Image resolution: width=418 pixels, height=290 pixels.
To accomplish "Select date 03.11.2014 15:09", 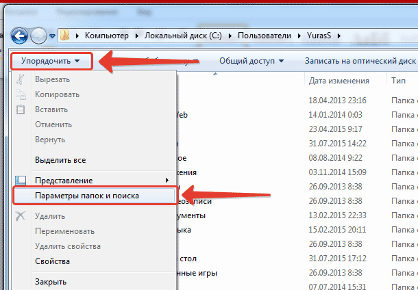I will click(x=338, y=172).
